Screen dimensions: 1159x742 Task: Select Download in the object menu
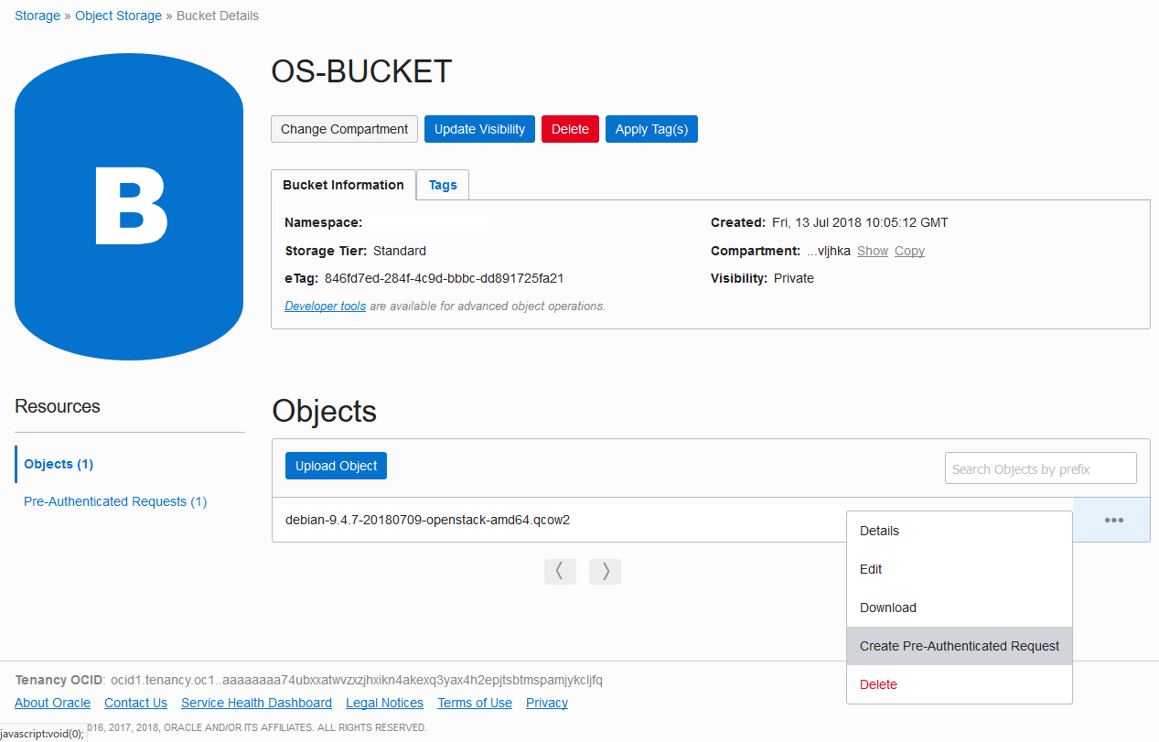(959, 608)
